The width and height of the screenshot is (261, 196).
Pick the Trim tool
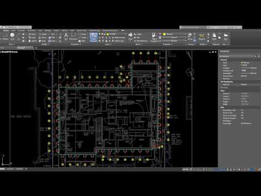pyautogui.click(x=52, y=34)
